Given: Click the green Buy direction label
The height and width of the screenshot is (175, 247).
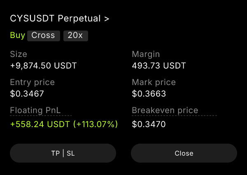Looking at the screenshot, I should coord(17,35).
